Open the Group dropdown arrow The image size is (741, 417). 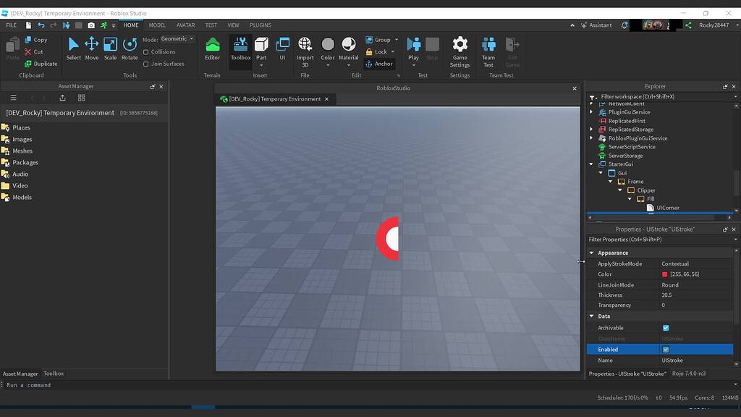396,39
